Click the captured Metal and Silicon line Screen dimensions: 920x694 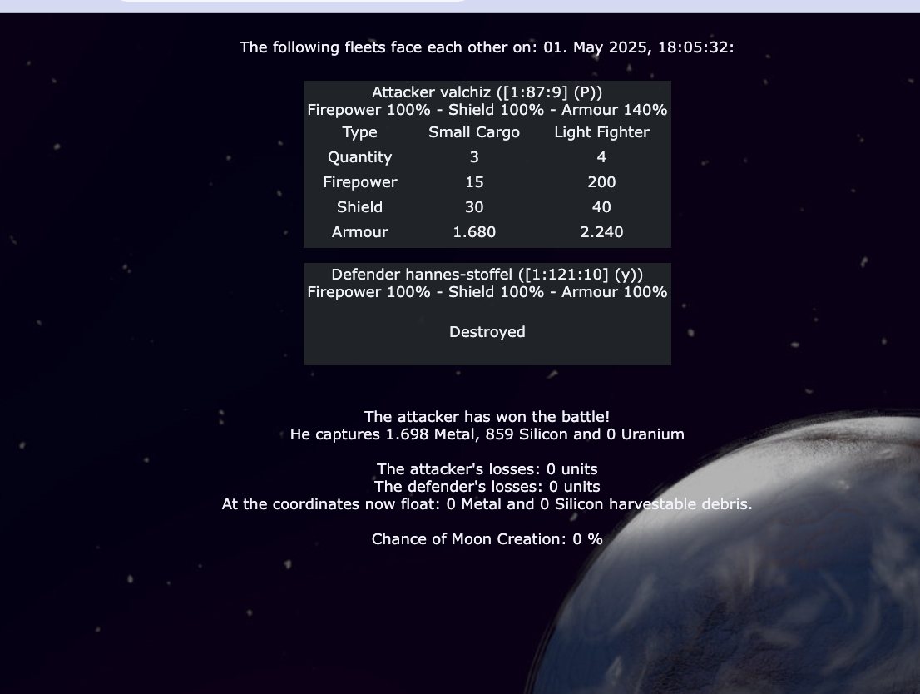coord(487,434)
